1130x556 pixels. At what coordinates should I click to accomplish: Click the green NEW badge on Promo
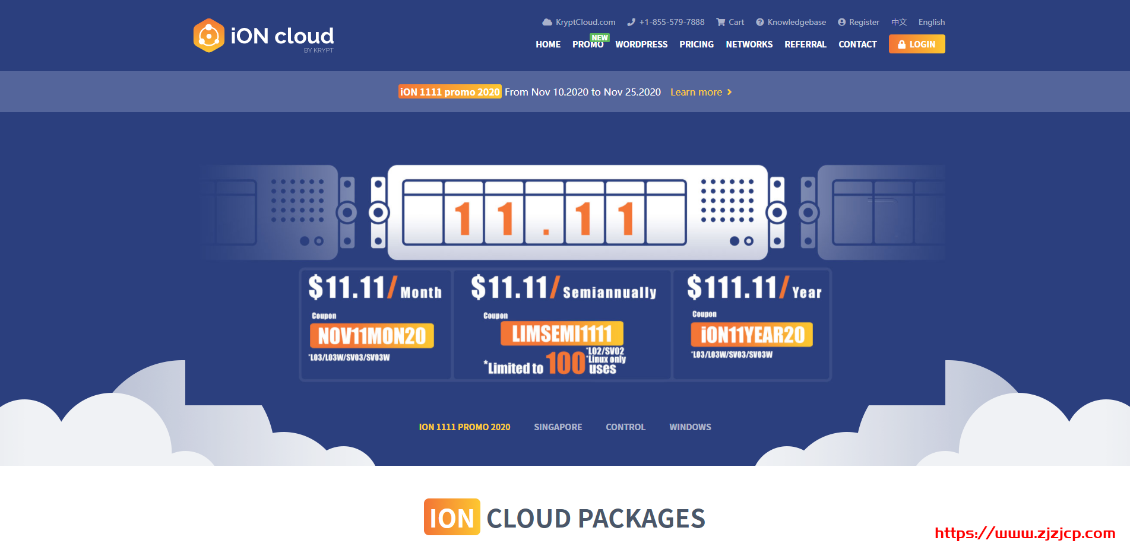(599, 37)
